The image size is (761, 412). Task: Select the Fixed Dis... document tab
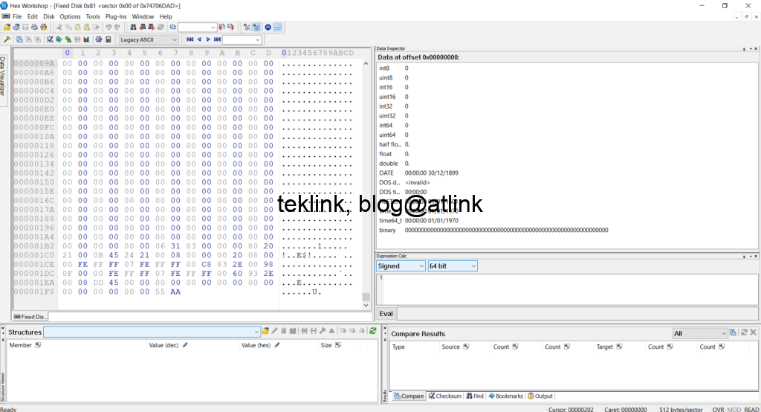30,317
